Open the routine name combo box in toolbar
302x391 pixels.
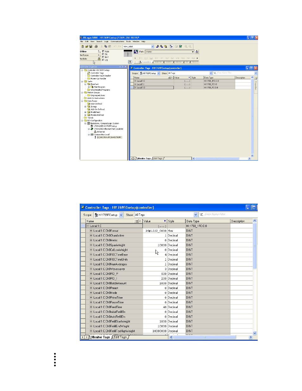tap(153, 47)
